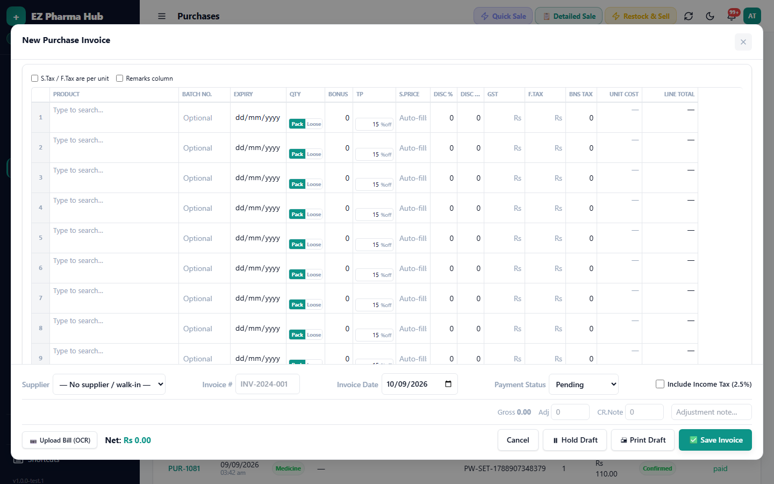Click the refresh icon in top bar
This screenshot has height=484, width=774.
point(689,16)
